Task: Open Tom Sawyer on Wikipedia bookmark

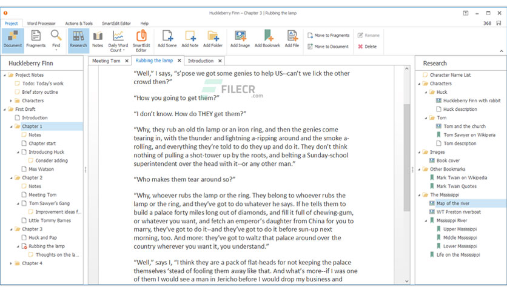Action: click(x=469, y=135)
